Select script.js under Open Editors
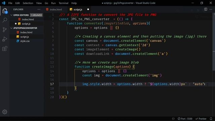215x121 pixels. (x=26, y=24)
